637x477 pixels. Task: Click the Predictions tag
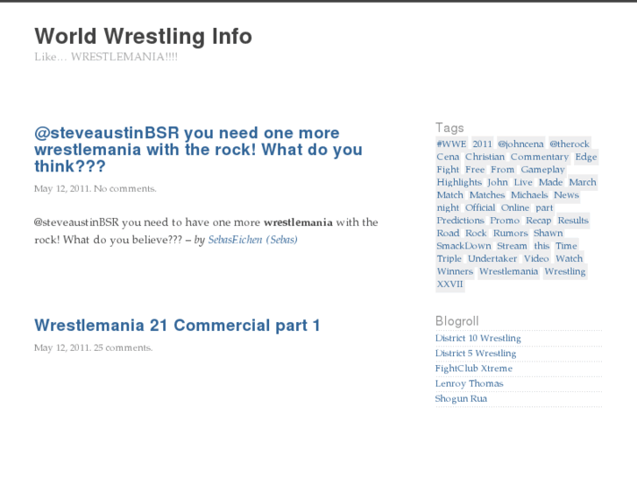click(460, 221)
